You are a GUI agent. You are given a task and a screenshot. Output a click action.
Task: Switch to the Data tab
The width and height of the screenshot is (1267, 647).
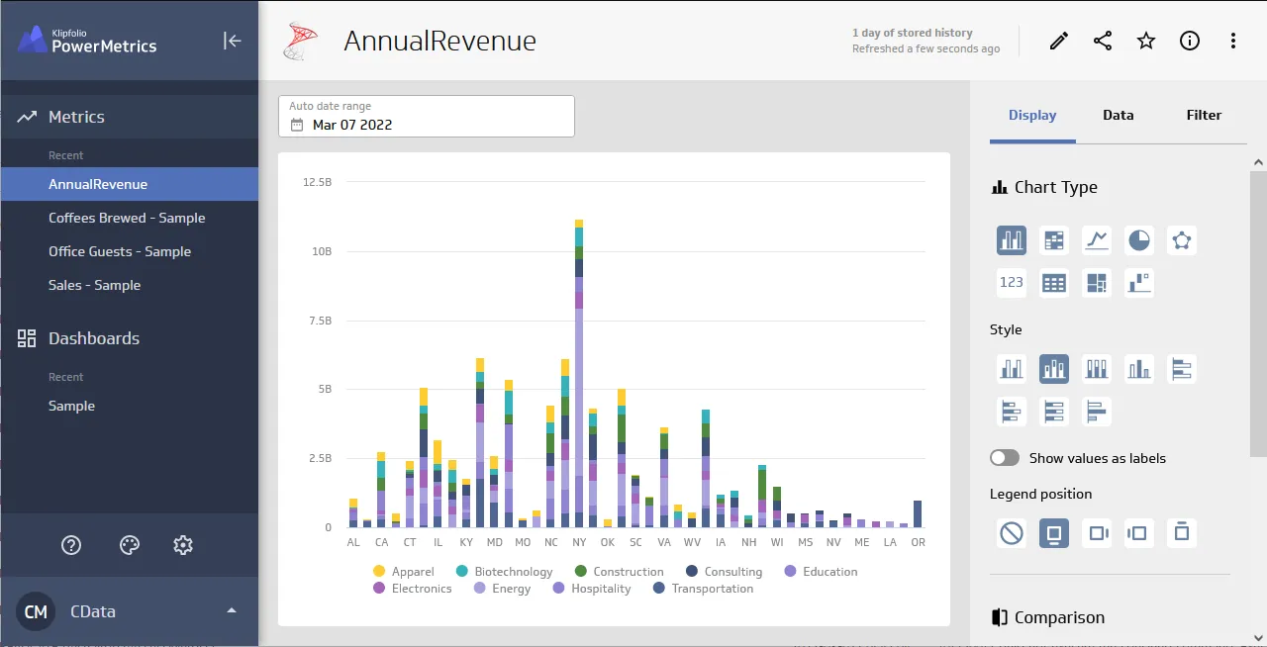1119,115
